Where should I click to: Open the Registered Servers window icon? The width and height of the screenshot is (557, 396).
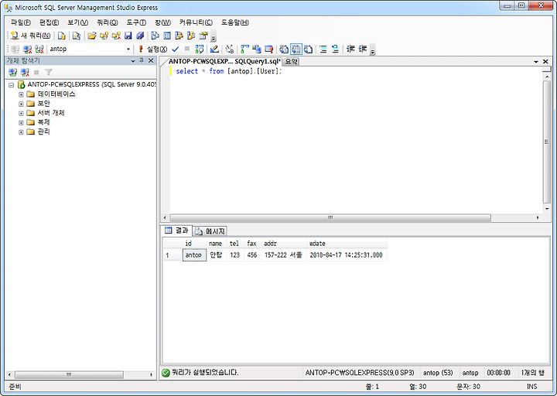(155, 36)
